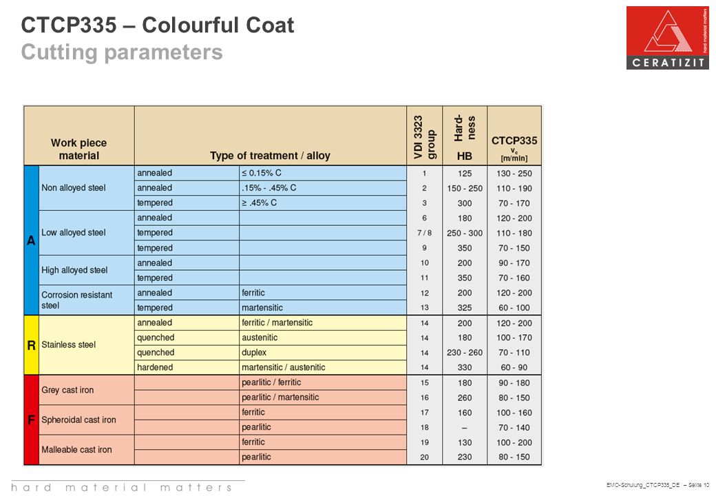
Task: Click the 'Corrosion resistant steel' cell
Action: [87, 300]
